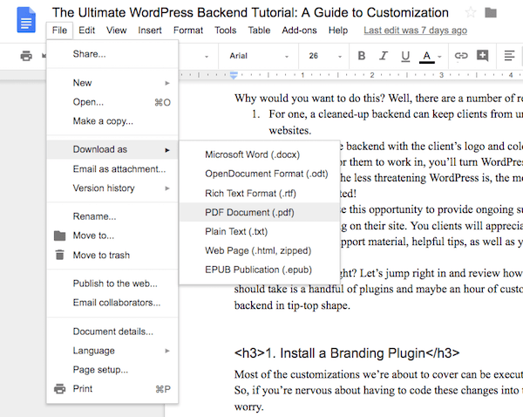The width and height of the screenshot is (523, 417).
Task: Toggle bold formatting
Action: click(361, 56)
